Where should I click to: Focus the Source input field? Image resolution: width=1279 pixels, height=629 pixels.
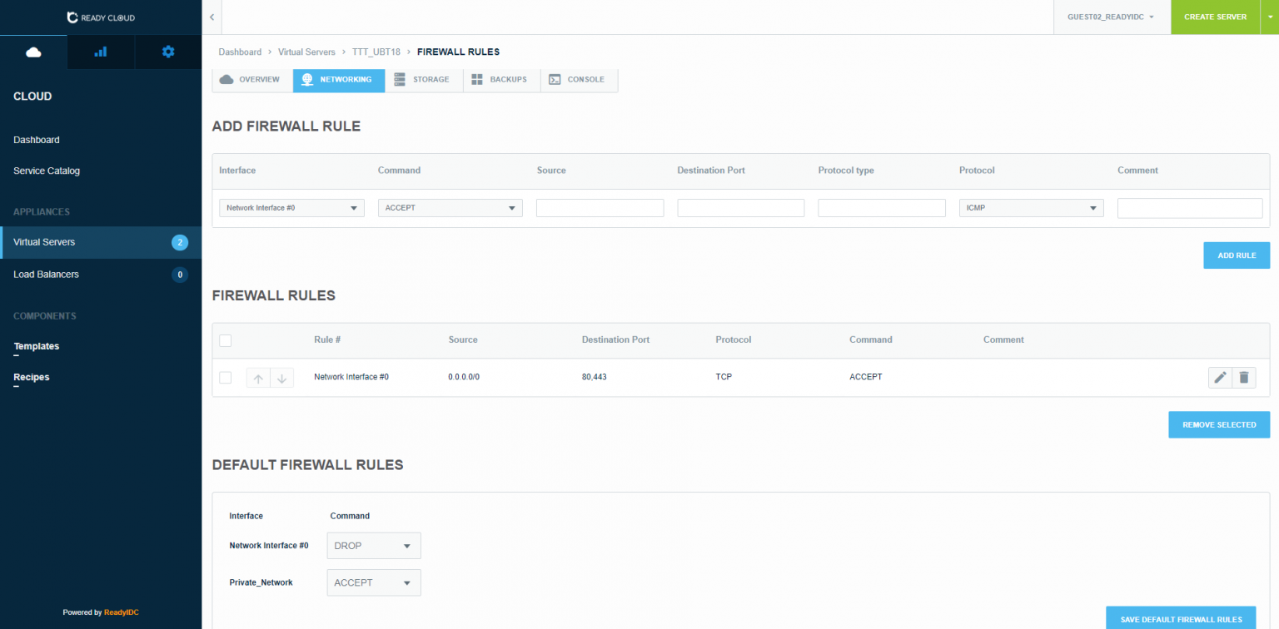point(600,208)
